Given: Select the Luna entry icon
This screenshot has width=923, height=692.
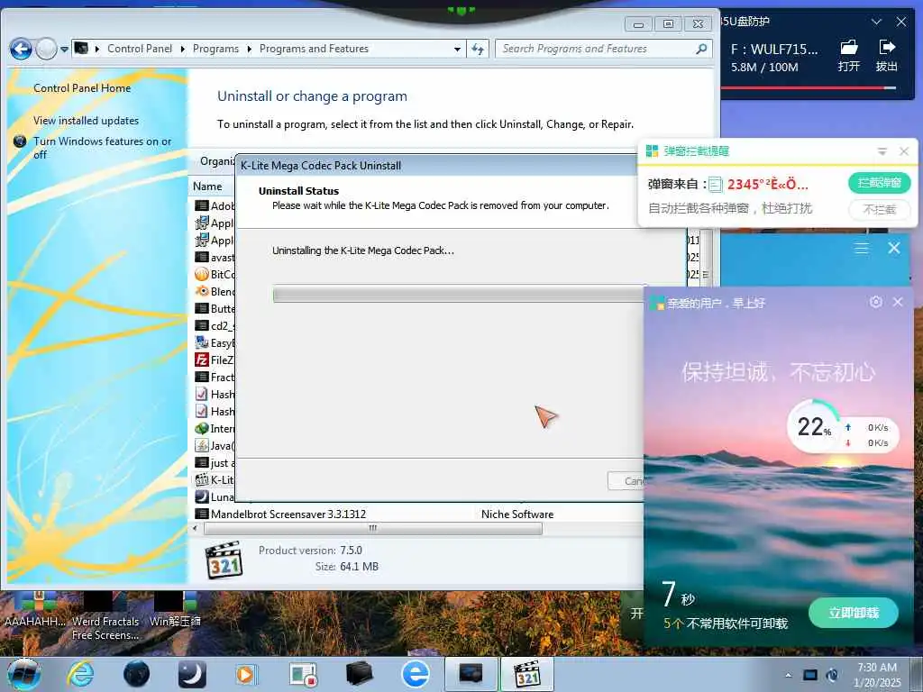Looking at the screenshot, I should pyautogui.click(x=202, y=496).
